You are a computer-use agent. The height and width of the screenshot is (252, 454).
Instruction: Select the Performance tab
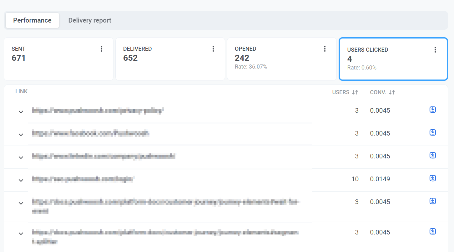point(32,20)
